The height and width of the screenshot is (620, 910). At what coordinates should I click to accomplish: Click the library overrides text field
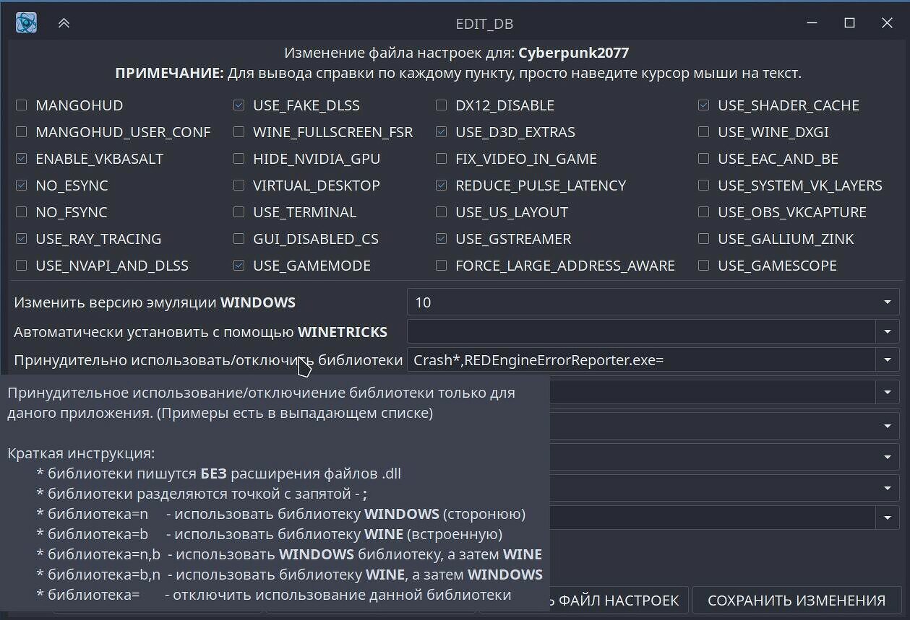pos(640,359)
